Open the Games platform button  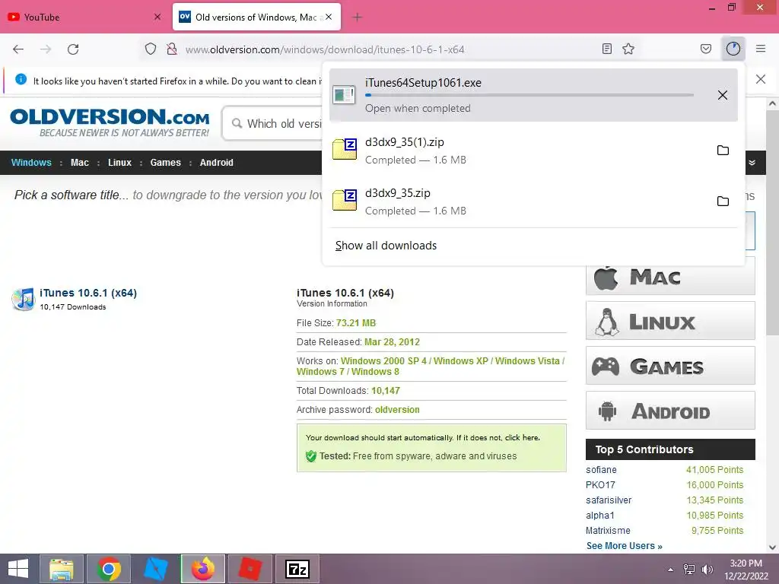[670, 366]
